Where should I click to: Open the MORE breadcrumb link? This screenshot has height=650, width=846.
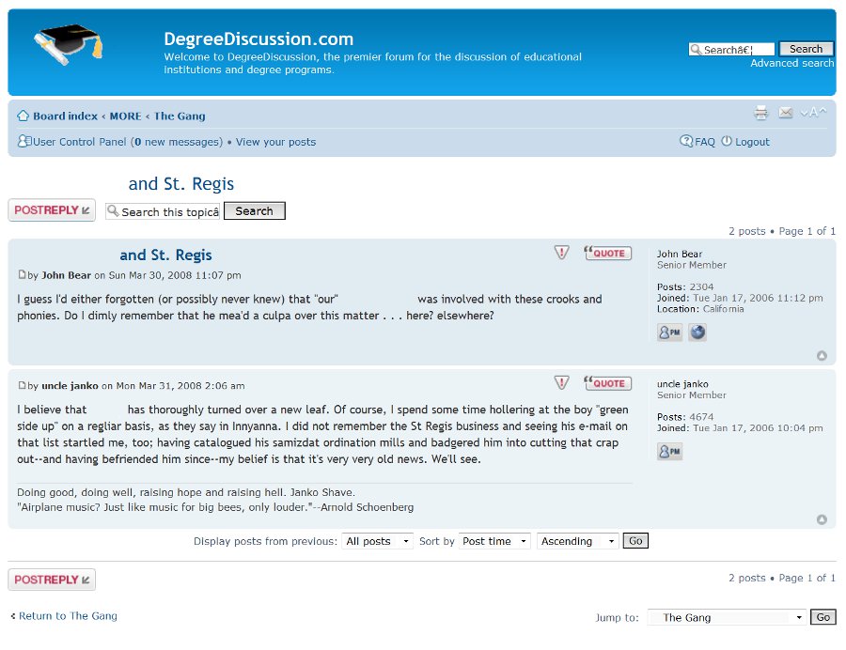(x=125, y=116)
